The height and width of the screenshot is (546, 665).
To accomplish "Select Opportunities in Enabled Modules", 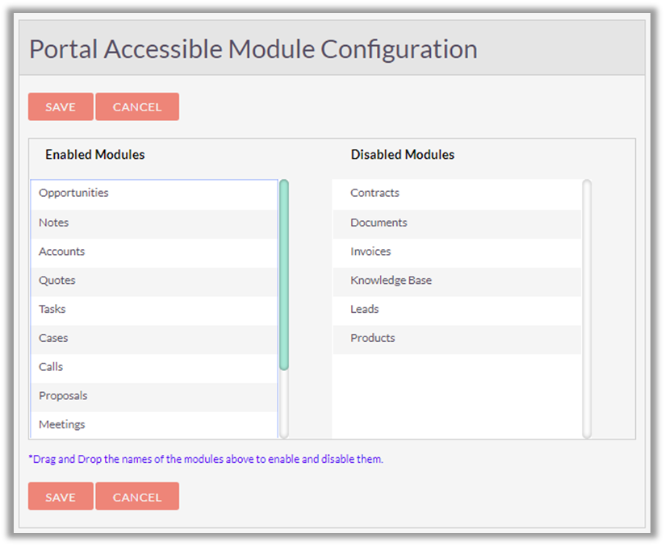I will (x=73, y=193).
